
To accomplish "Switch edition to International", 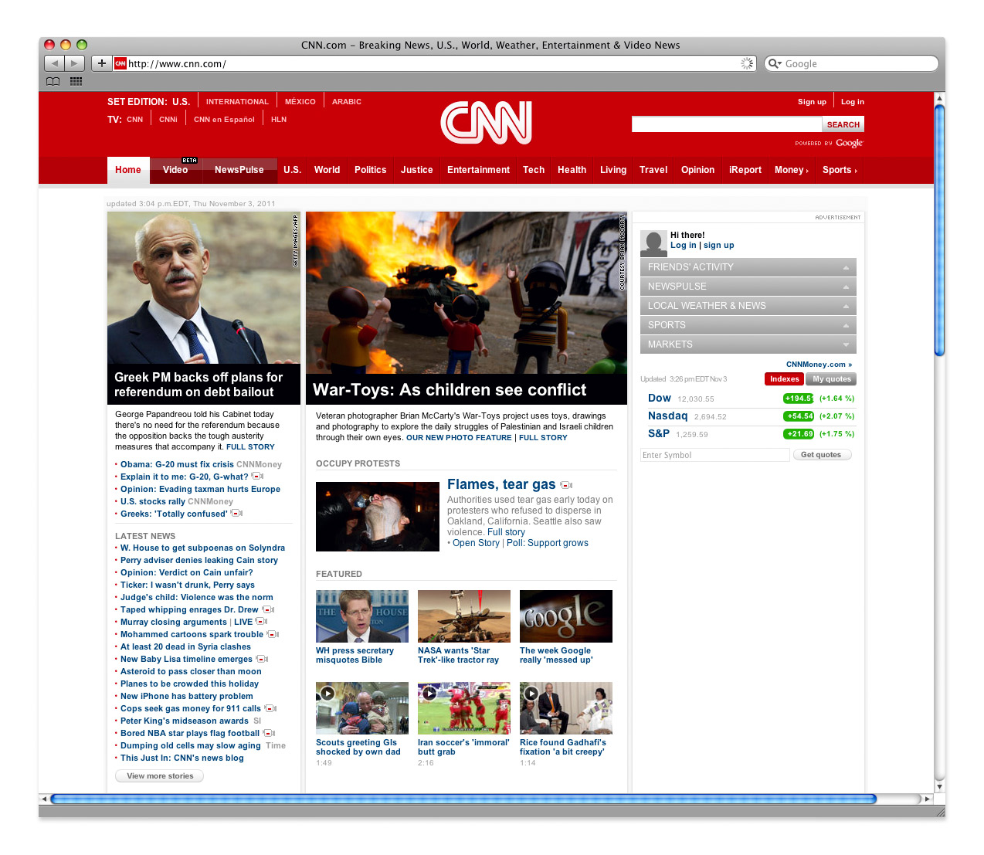I will (237, 102).
